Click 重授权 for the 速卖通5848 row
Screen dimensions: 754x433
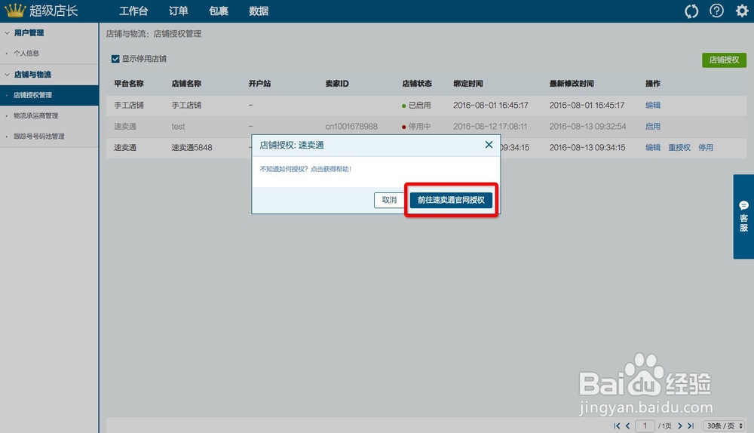click(679, 147)
